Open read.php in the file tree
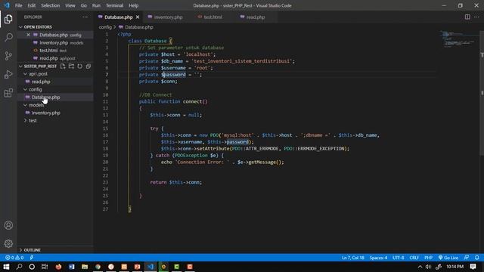 [41, 82]
